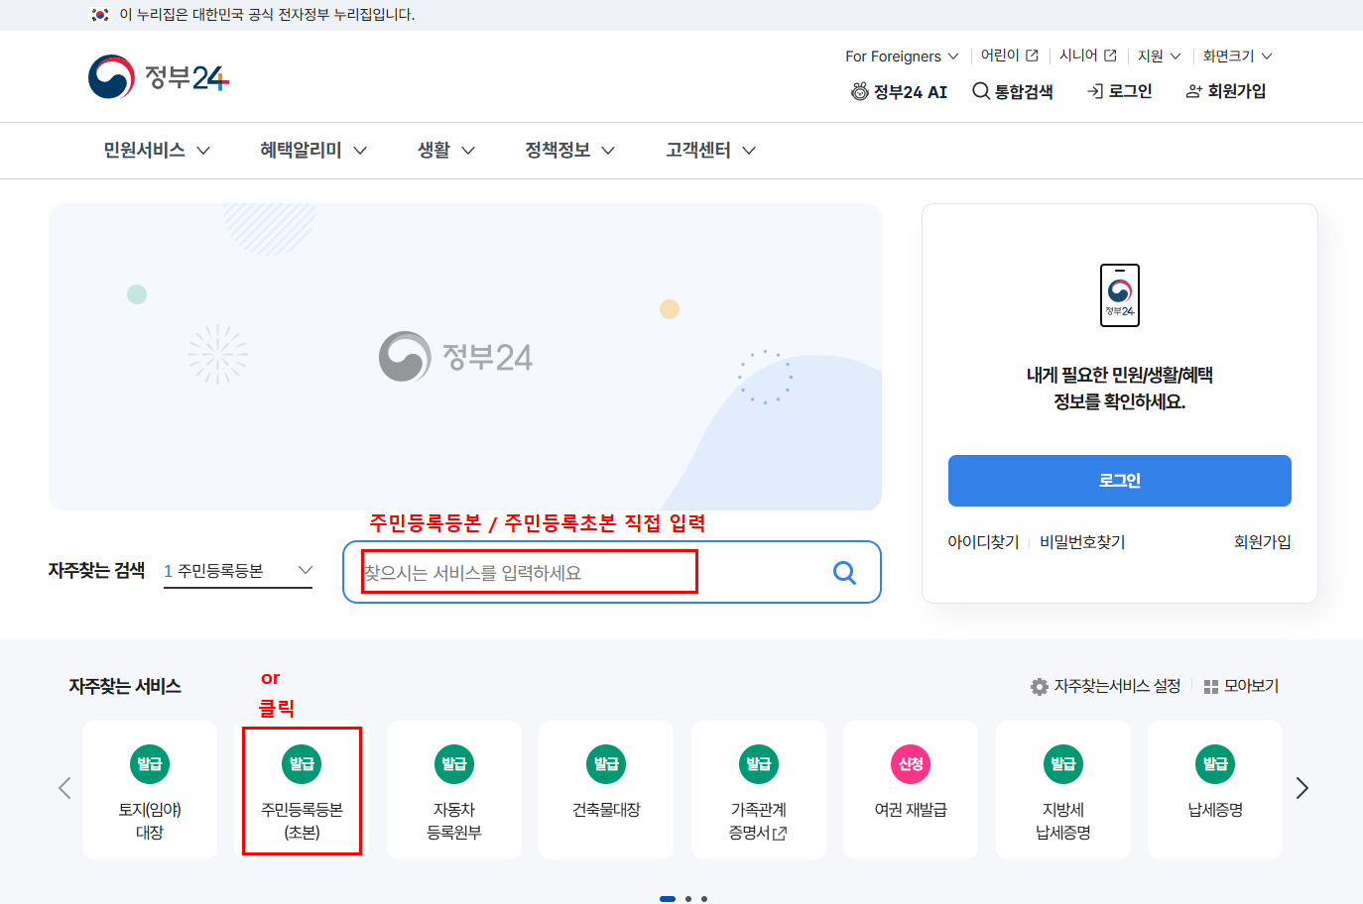Image resolution: width=1363 pixels, height=904 pixels.
Task: Expand the 화면크기 dropdown
Action: (x=1237, y=56)
